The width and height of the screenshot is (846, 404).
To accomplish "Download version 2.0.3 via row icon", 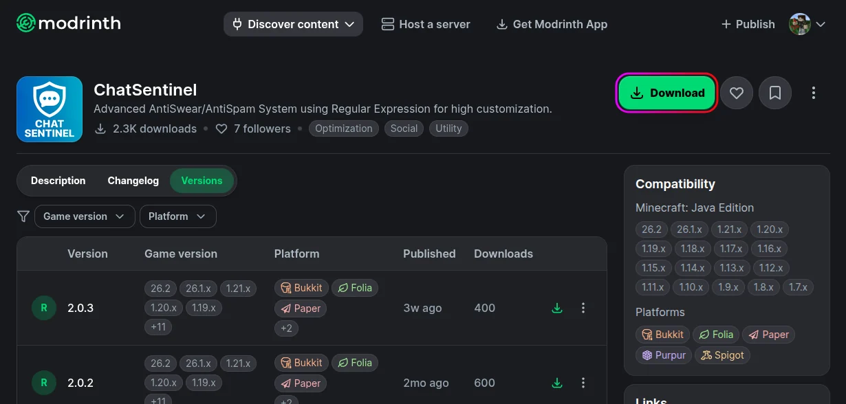I will coord(557,308).
